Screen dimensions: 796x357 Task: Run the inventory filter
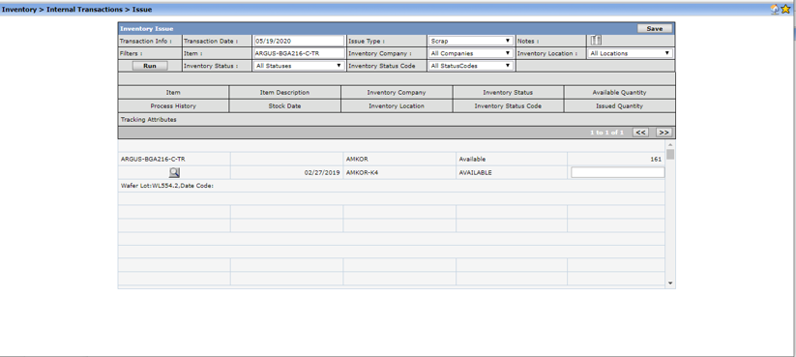coord(150,66)
